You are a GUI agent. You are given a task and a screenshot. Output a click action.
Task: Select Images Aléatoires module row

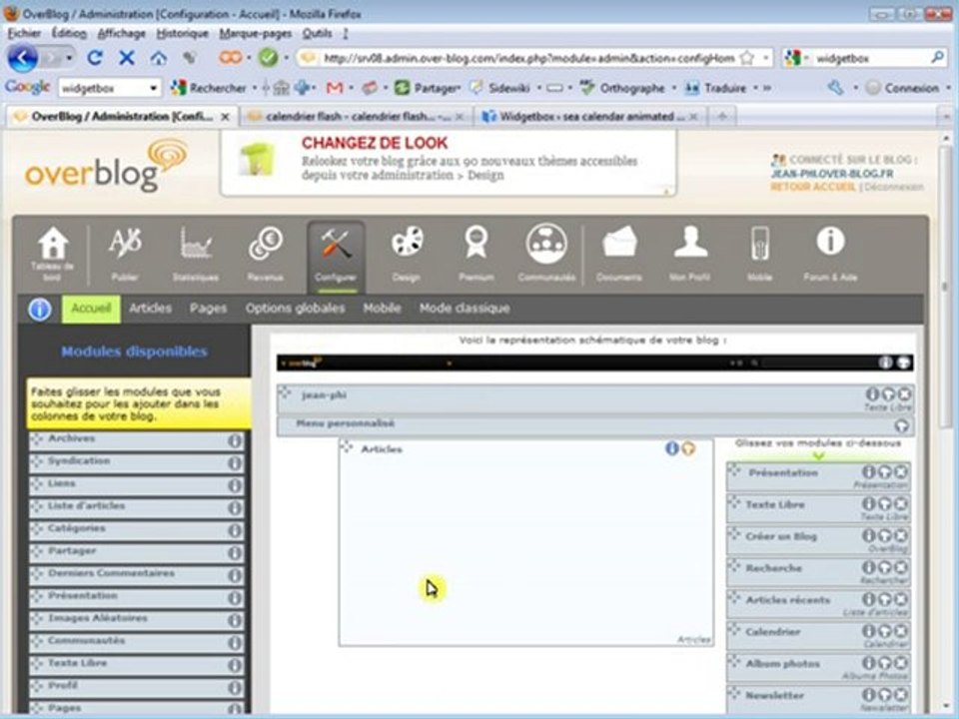point(137,620)
